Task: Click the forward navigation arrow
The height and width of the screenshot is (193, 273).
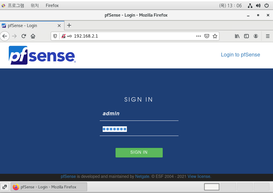Action: click(x=15, y=36)
